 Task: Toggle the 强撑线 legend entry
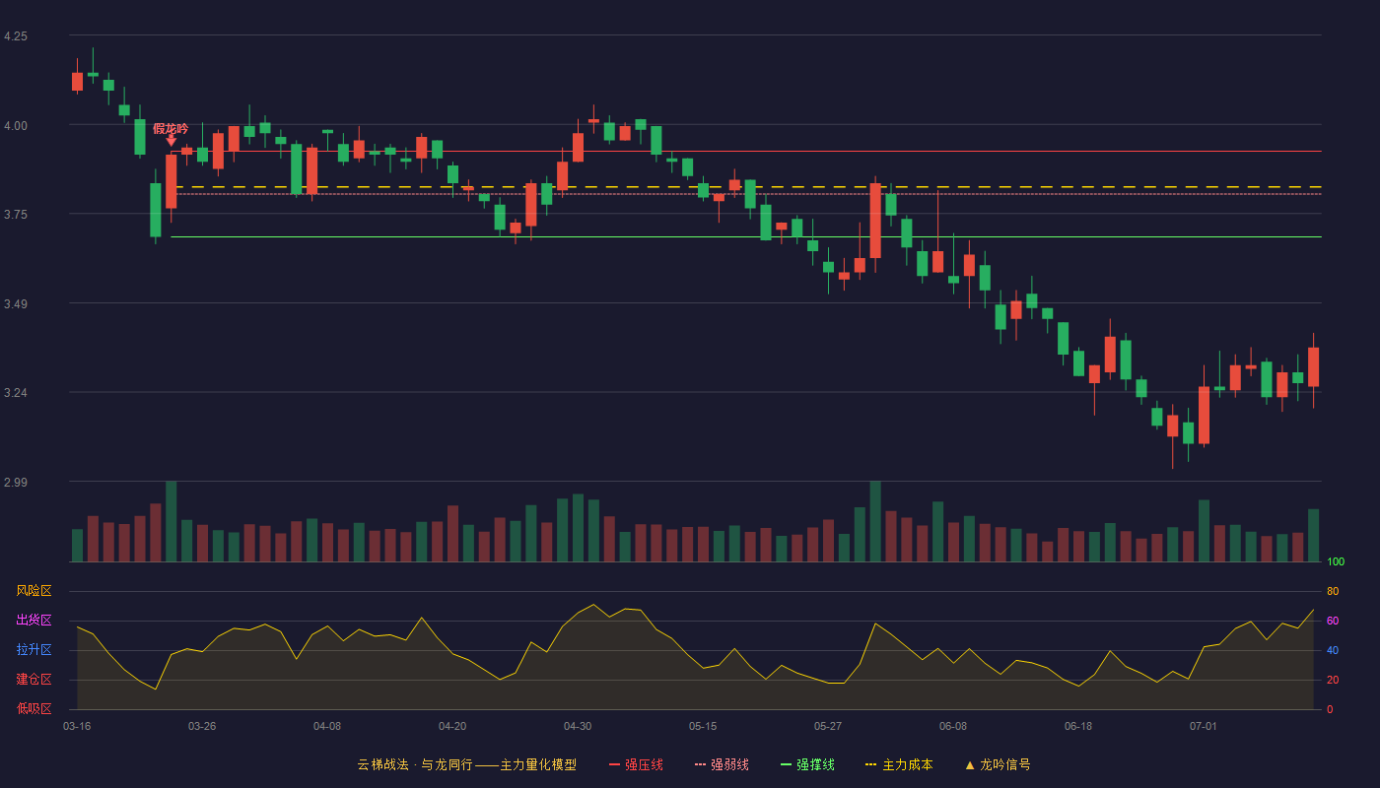(807, 764)
